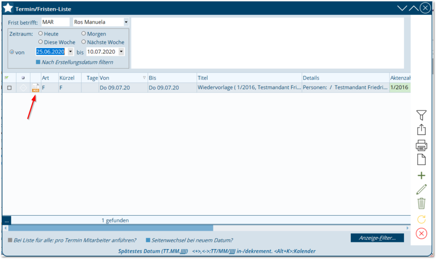
Task: Delete entry with trash can icon
Action: point(421,204)
